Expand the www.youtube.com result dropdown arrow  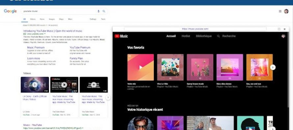click(45, 34)
